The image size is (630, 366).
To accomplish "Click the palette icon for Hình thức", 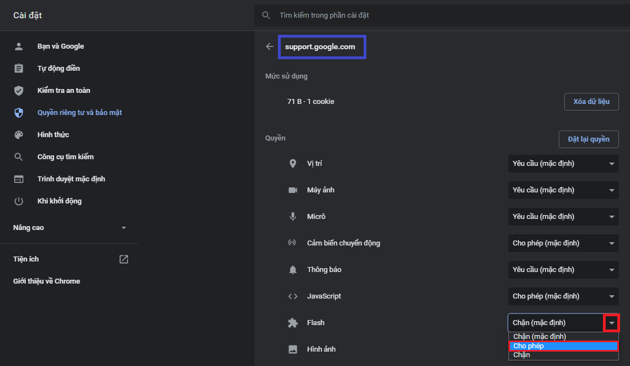I will click(x=18, y=134).
